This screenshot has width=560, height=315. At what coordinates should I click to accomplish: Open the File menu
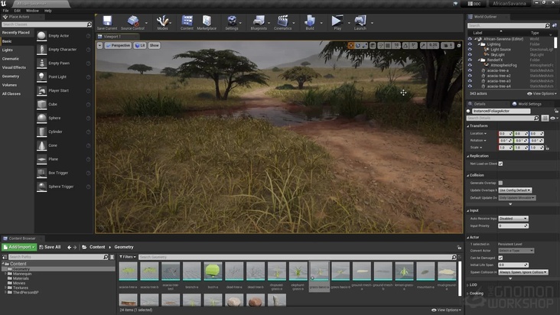click(x=5, y=11)
